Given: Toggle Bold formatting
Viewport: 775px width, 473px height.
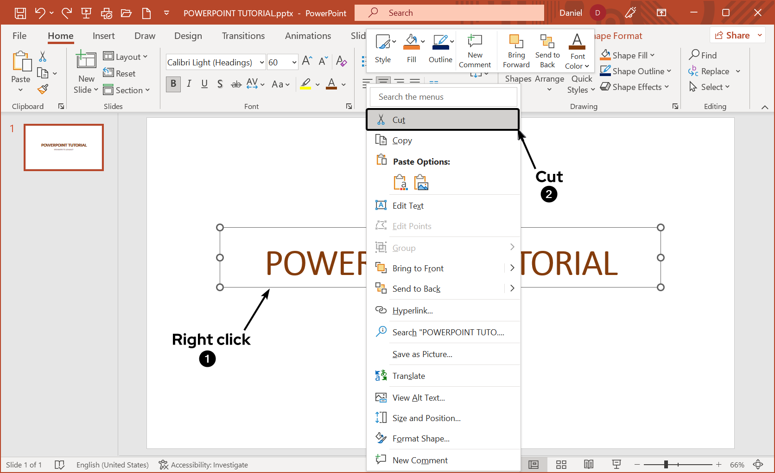Looking at the screenshot, I should 173,84.
